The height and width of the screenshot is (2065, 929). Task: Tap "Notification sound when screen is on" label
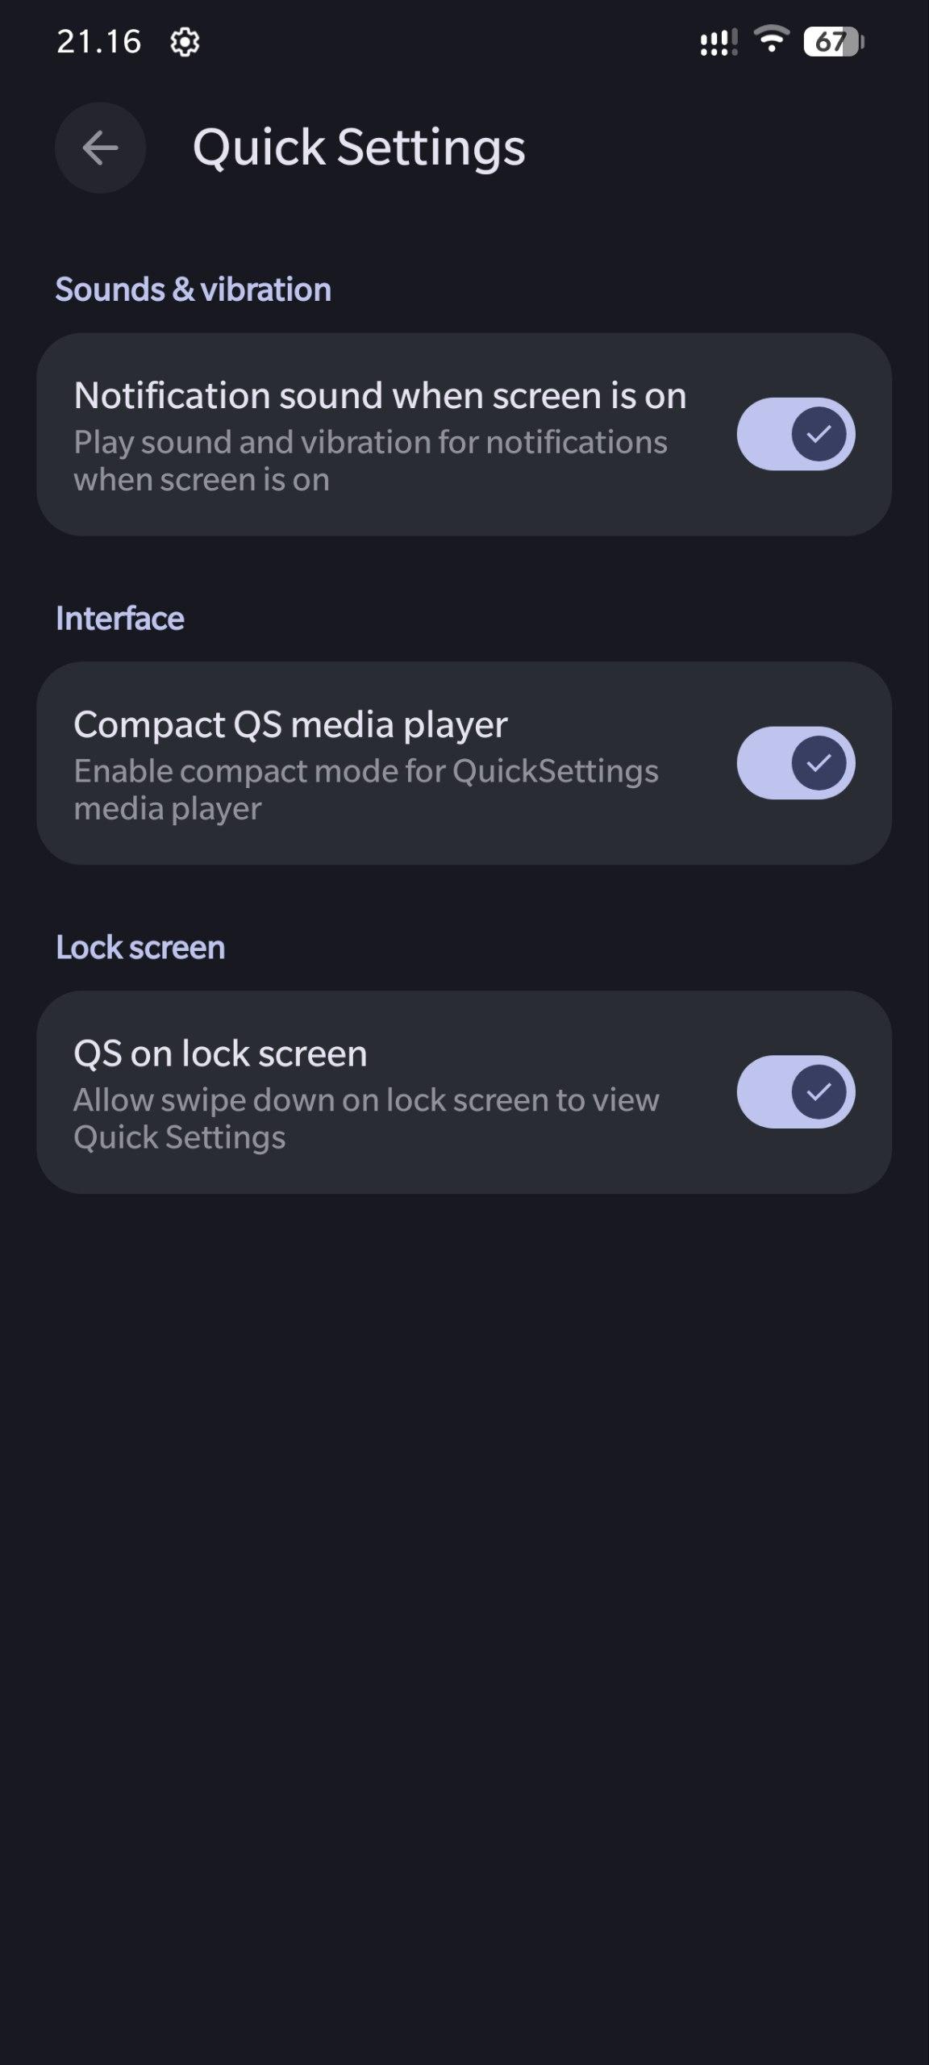[380, 396]
